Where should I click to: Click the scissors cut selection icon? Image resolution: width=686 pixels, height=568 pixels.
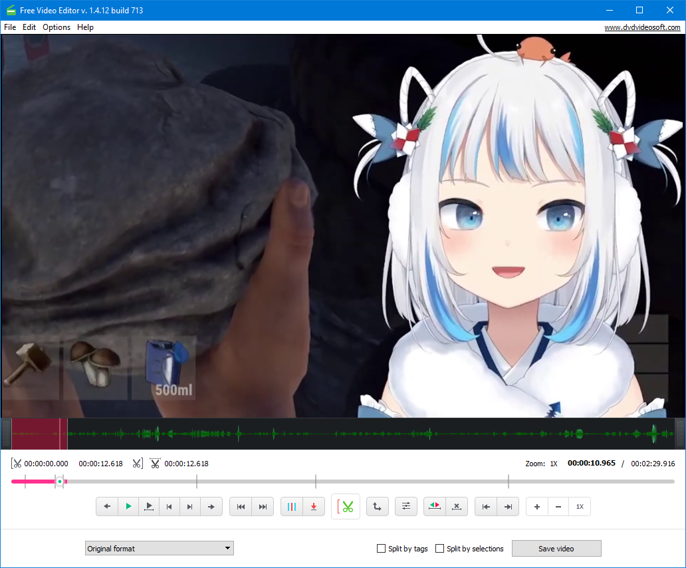(x=346, y=507)
